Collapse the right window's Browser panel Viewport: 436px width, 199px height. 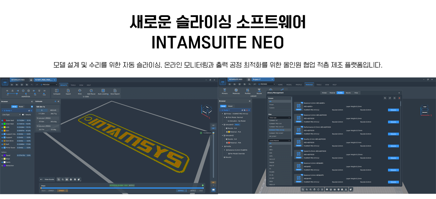250,101
